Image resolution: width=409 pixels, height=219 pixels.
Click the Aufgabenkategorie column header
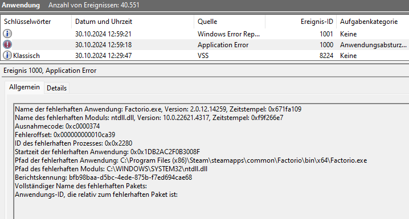coord(373,22)
